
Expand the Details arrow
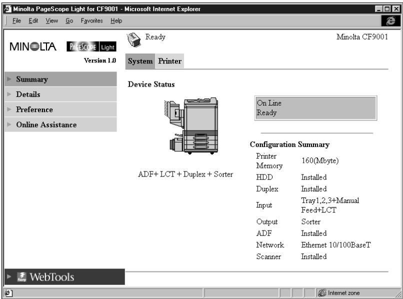point(9,94)
